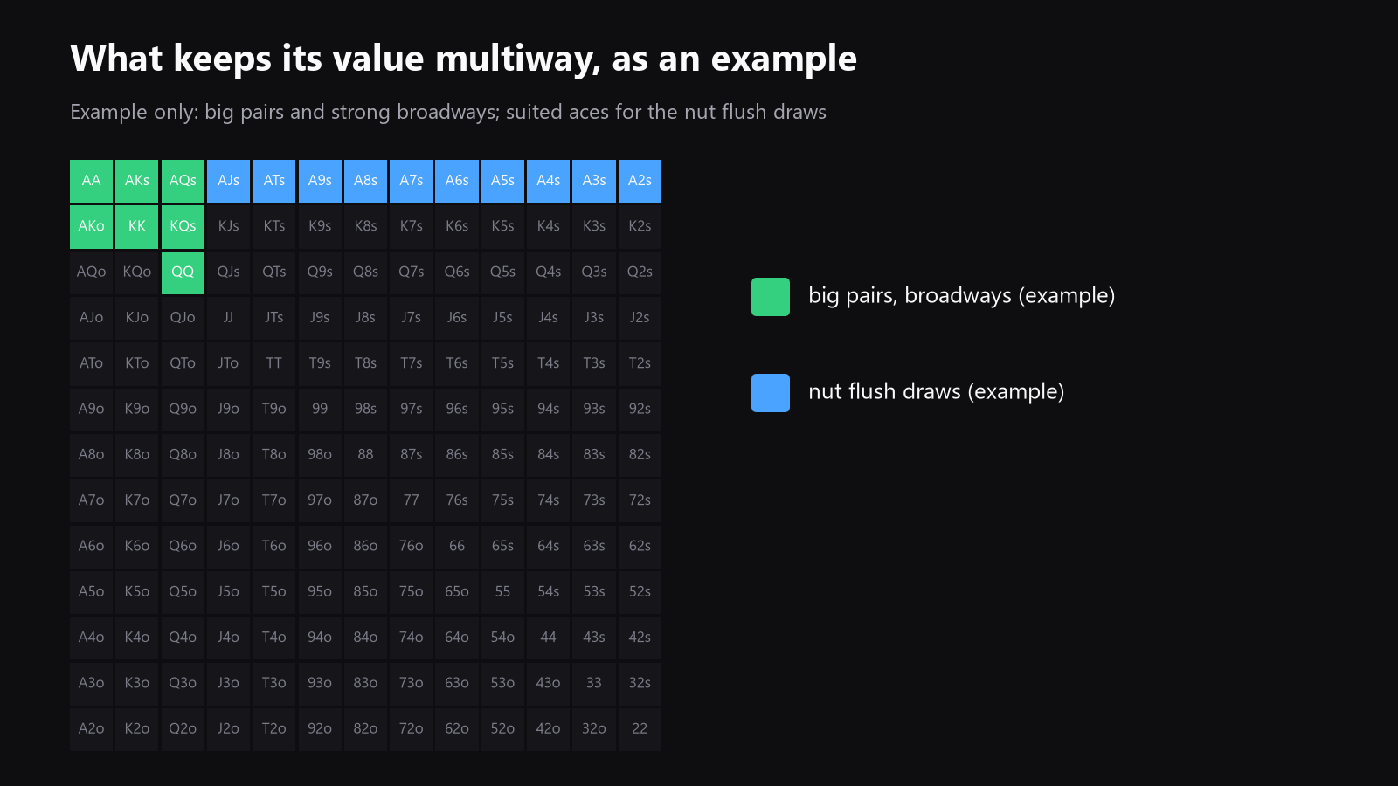Click the TT pair cell

pyautogui.click(x=274, y=363)
